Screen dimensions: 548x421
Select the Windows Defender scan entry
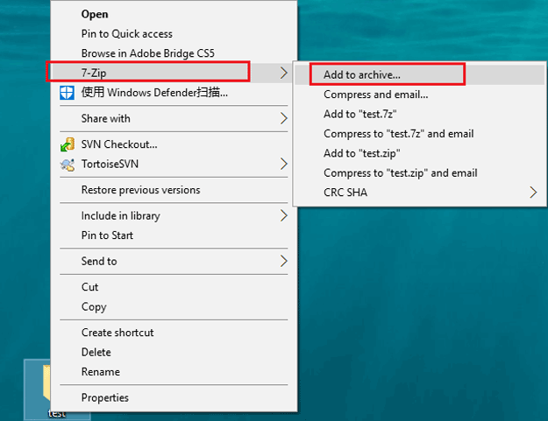click(174, 93)
